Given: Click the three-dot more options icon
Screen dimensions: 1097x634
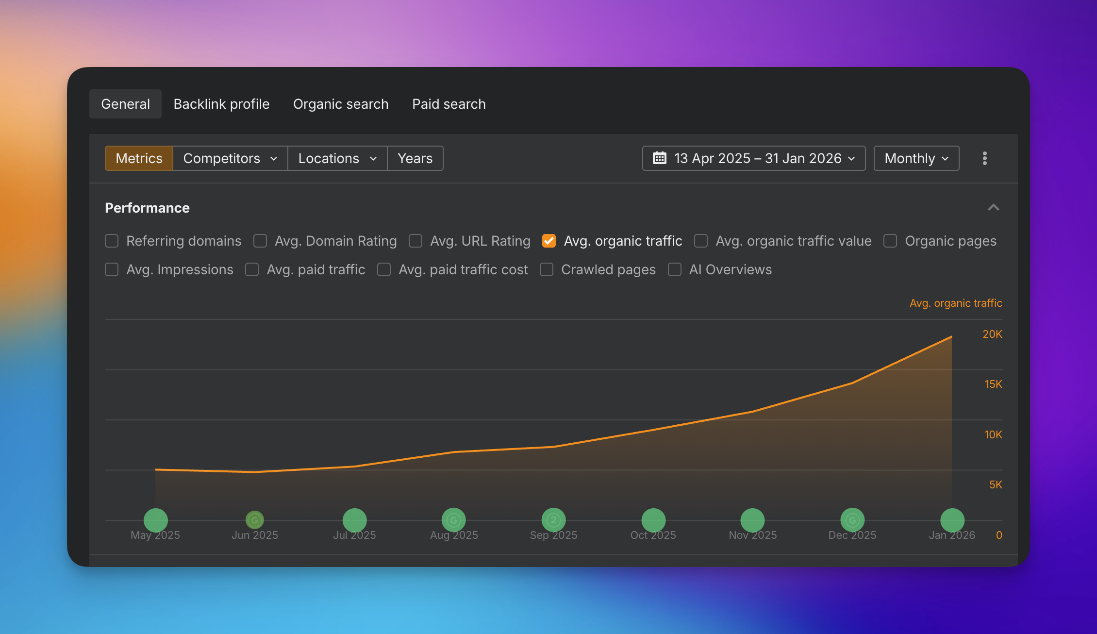Looking at the screenshot, I should coord(984,158).
